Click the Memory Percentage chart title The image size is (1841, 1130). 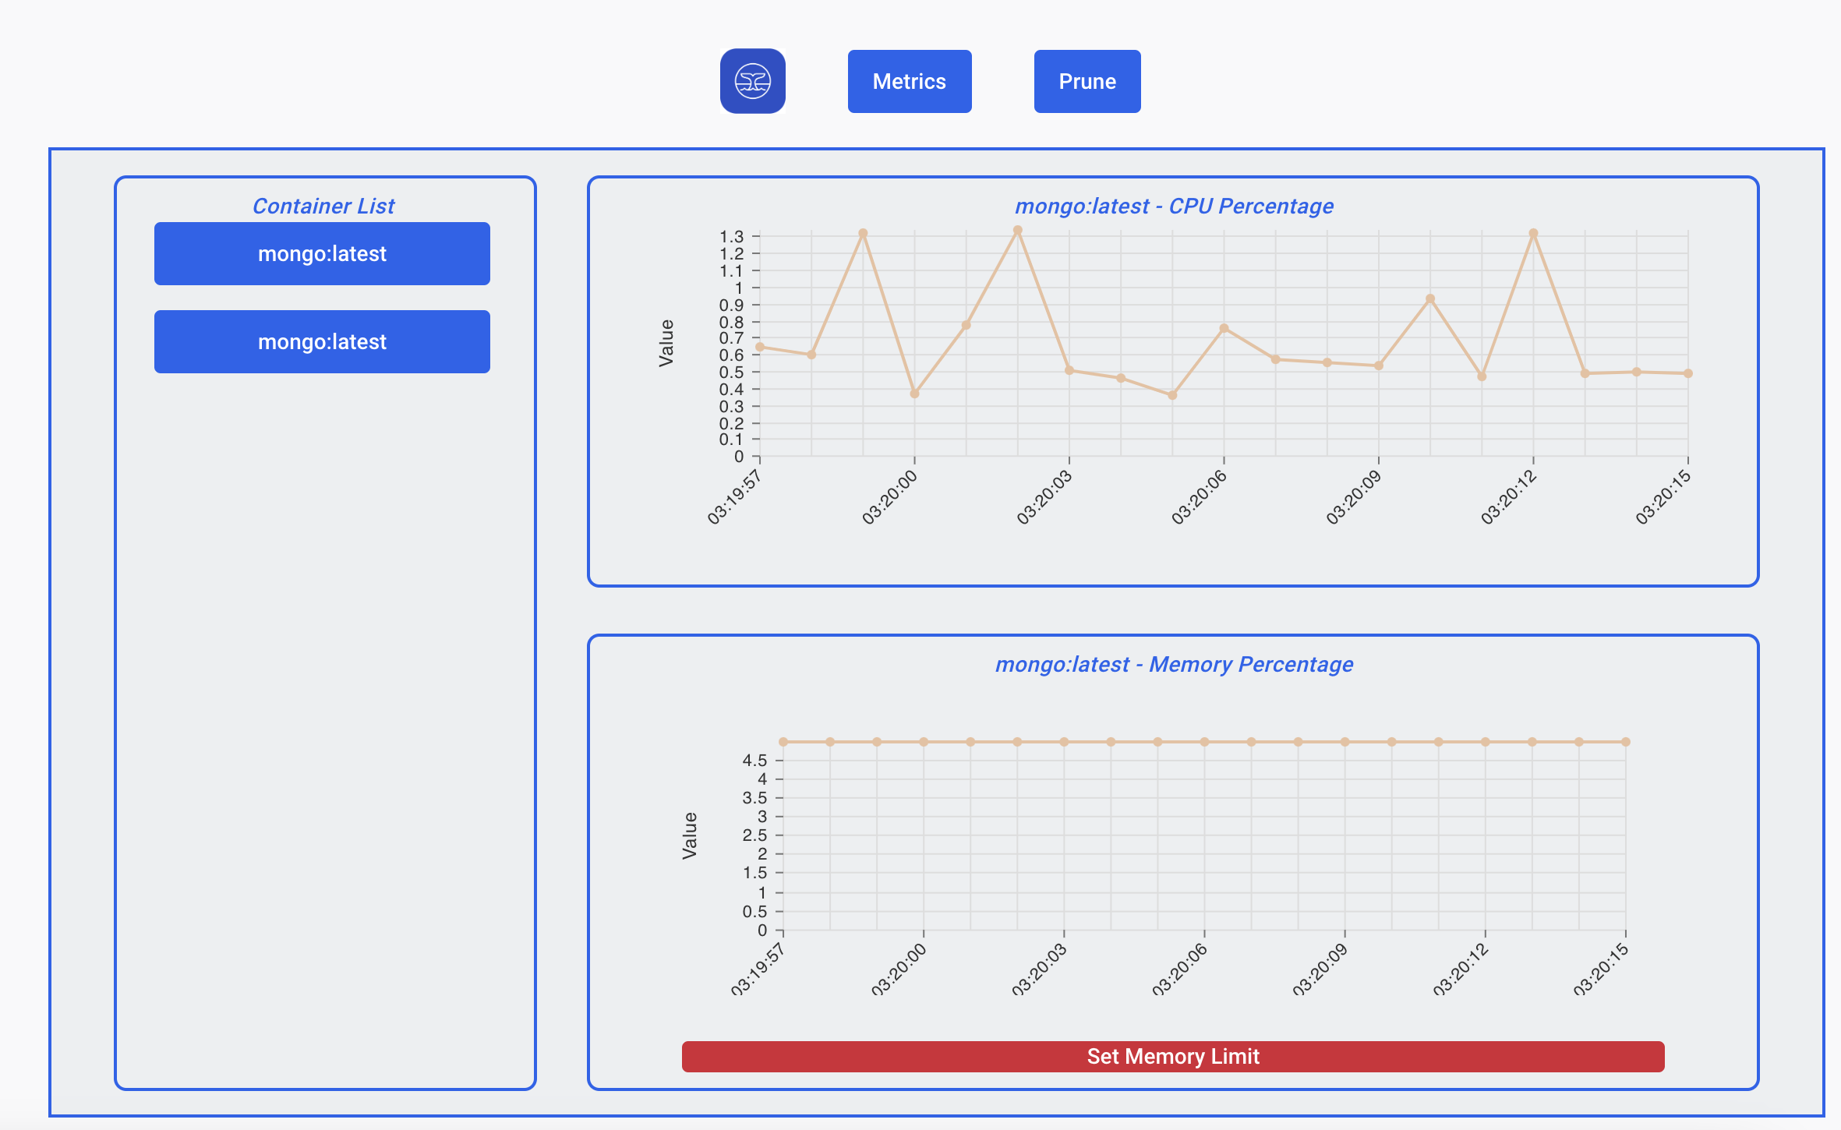[x=1173, y=664]
